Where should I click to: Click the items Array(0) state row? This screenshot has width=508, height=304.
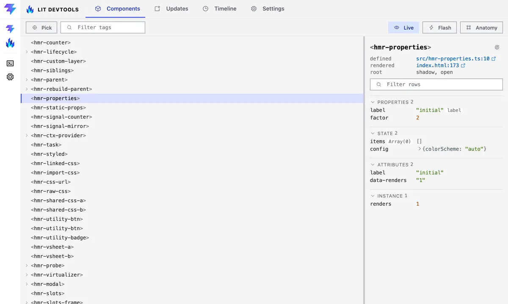click(436, 141)
